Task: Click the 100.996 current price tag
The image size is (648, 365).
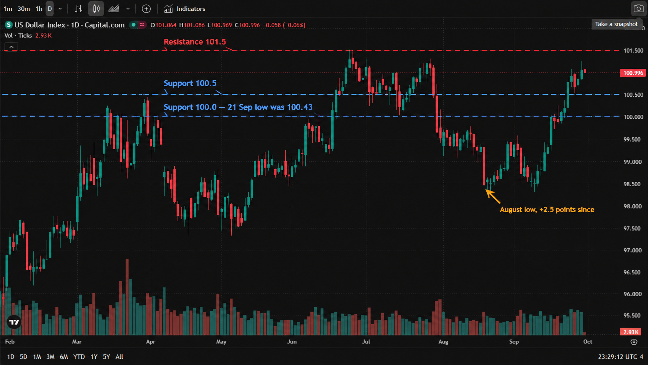Action: click(x=633, y=73)
